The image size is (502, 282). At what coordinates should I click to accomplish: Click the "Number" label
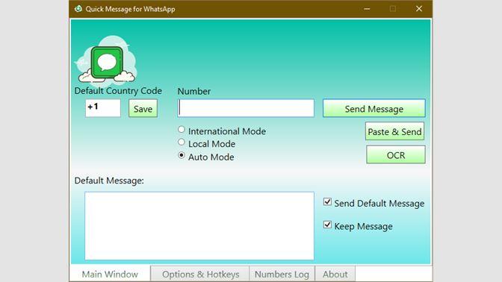(x=194, y=92)
